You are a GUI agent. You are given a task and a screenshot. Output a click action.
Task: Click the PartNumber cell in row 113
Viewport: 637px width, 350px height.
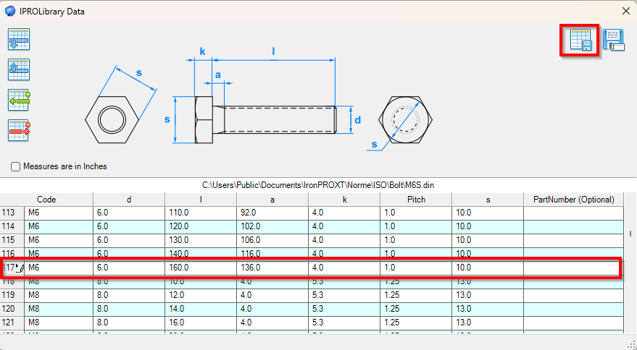(x=574, y=213)
